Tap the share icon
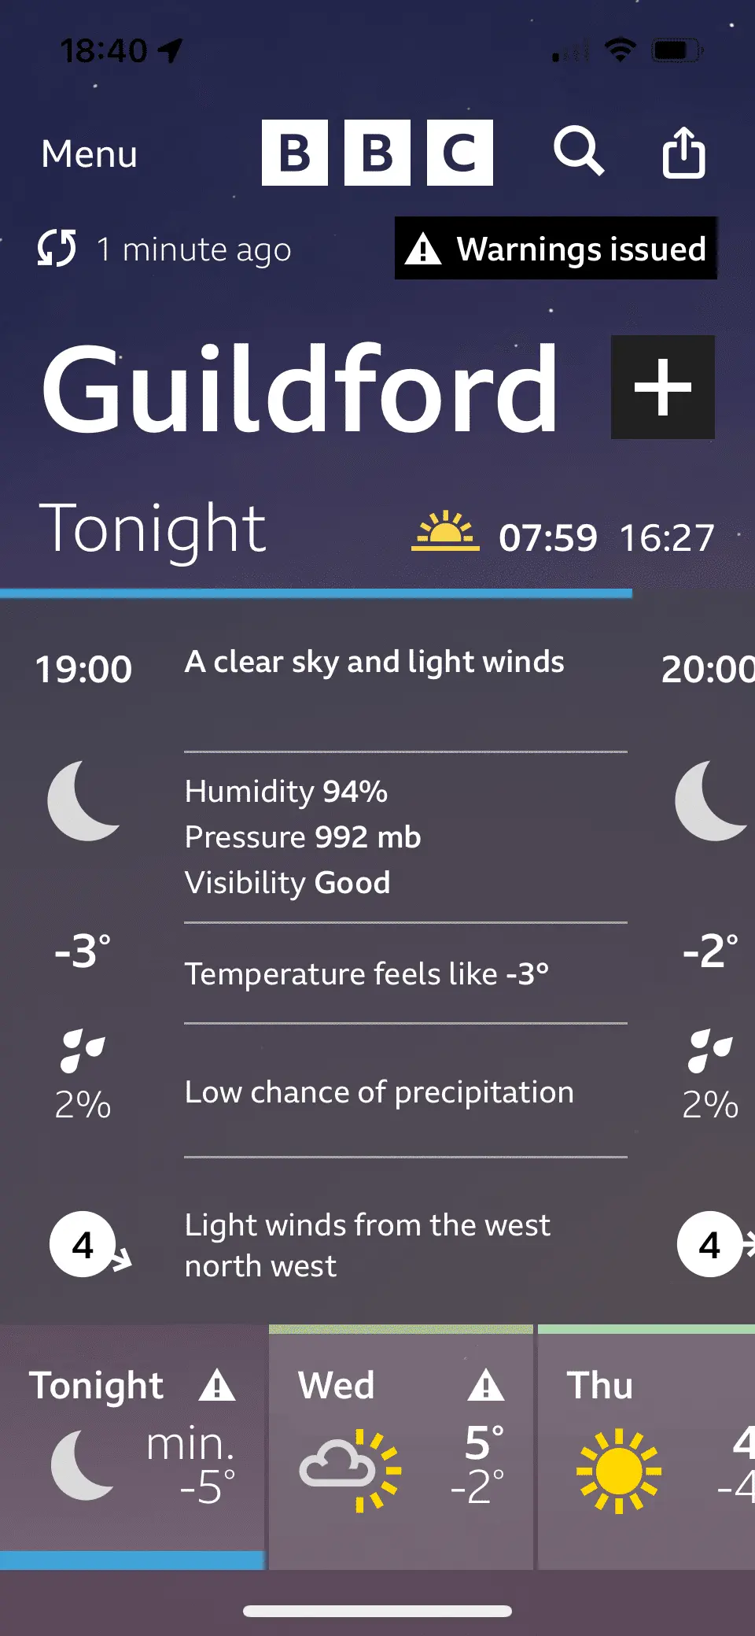This screenshot has height=1636, width=755. pyautogui.click(x=683, y=152)
